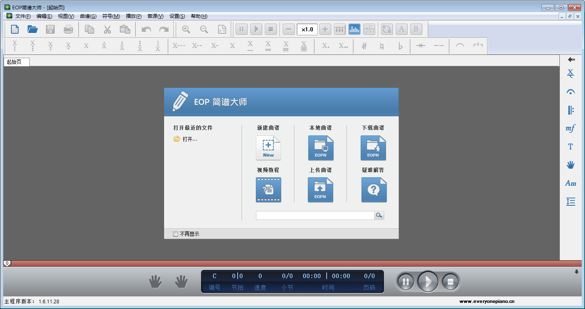Click the toolbar pause button

[241, 29]
